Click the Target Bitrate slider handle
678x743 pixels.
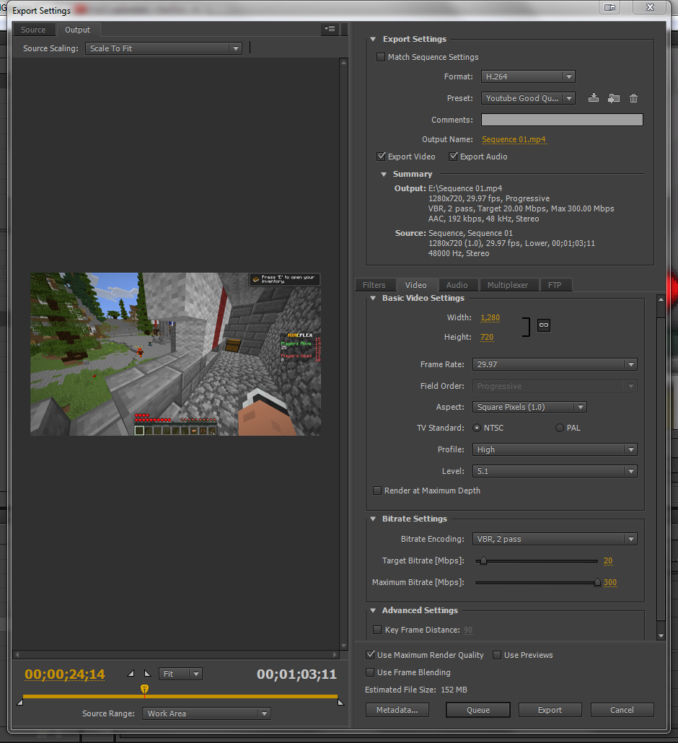[483, 561]
